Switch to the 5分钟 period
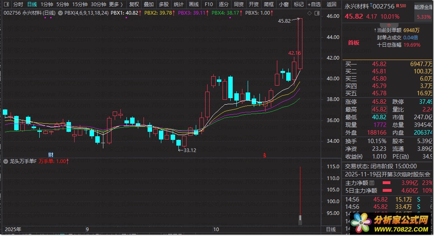Viewport: 435px width, 236px height. [62, 4]
